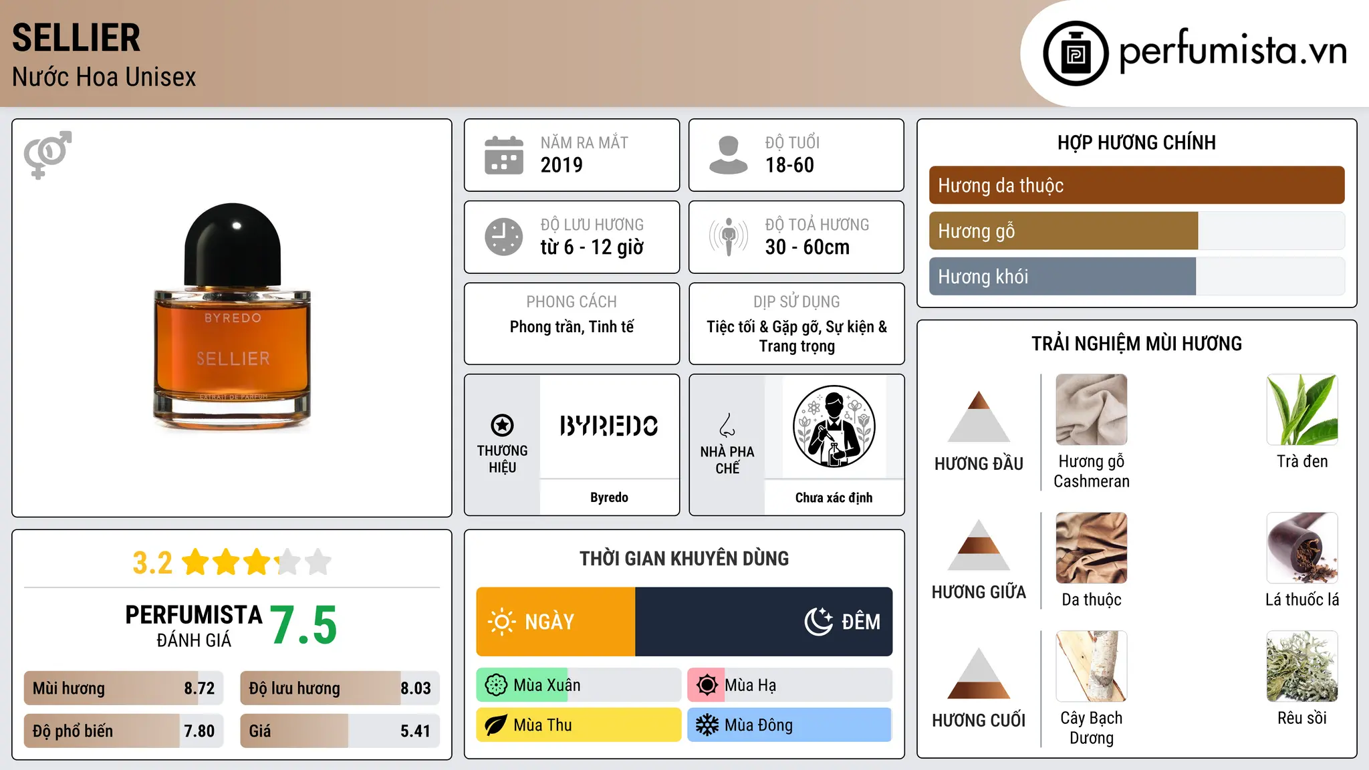Viewport: 1369px width, 770px height.
Task: Click the top notes pyramid icon
Action: (x=979, y=416)
